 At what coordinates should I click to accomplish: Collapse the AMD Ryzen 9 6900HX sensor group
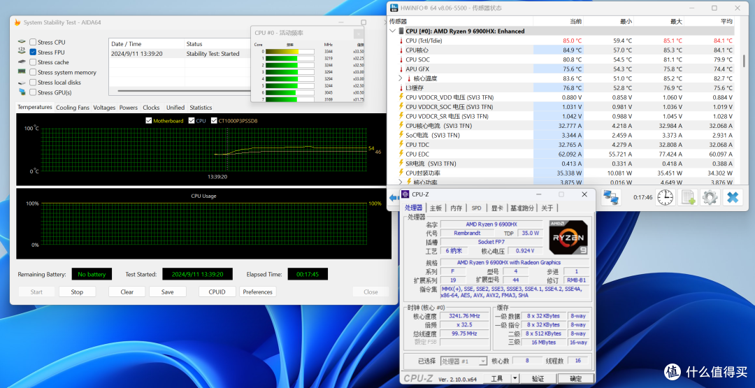(x=393, y=31)
